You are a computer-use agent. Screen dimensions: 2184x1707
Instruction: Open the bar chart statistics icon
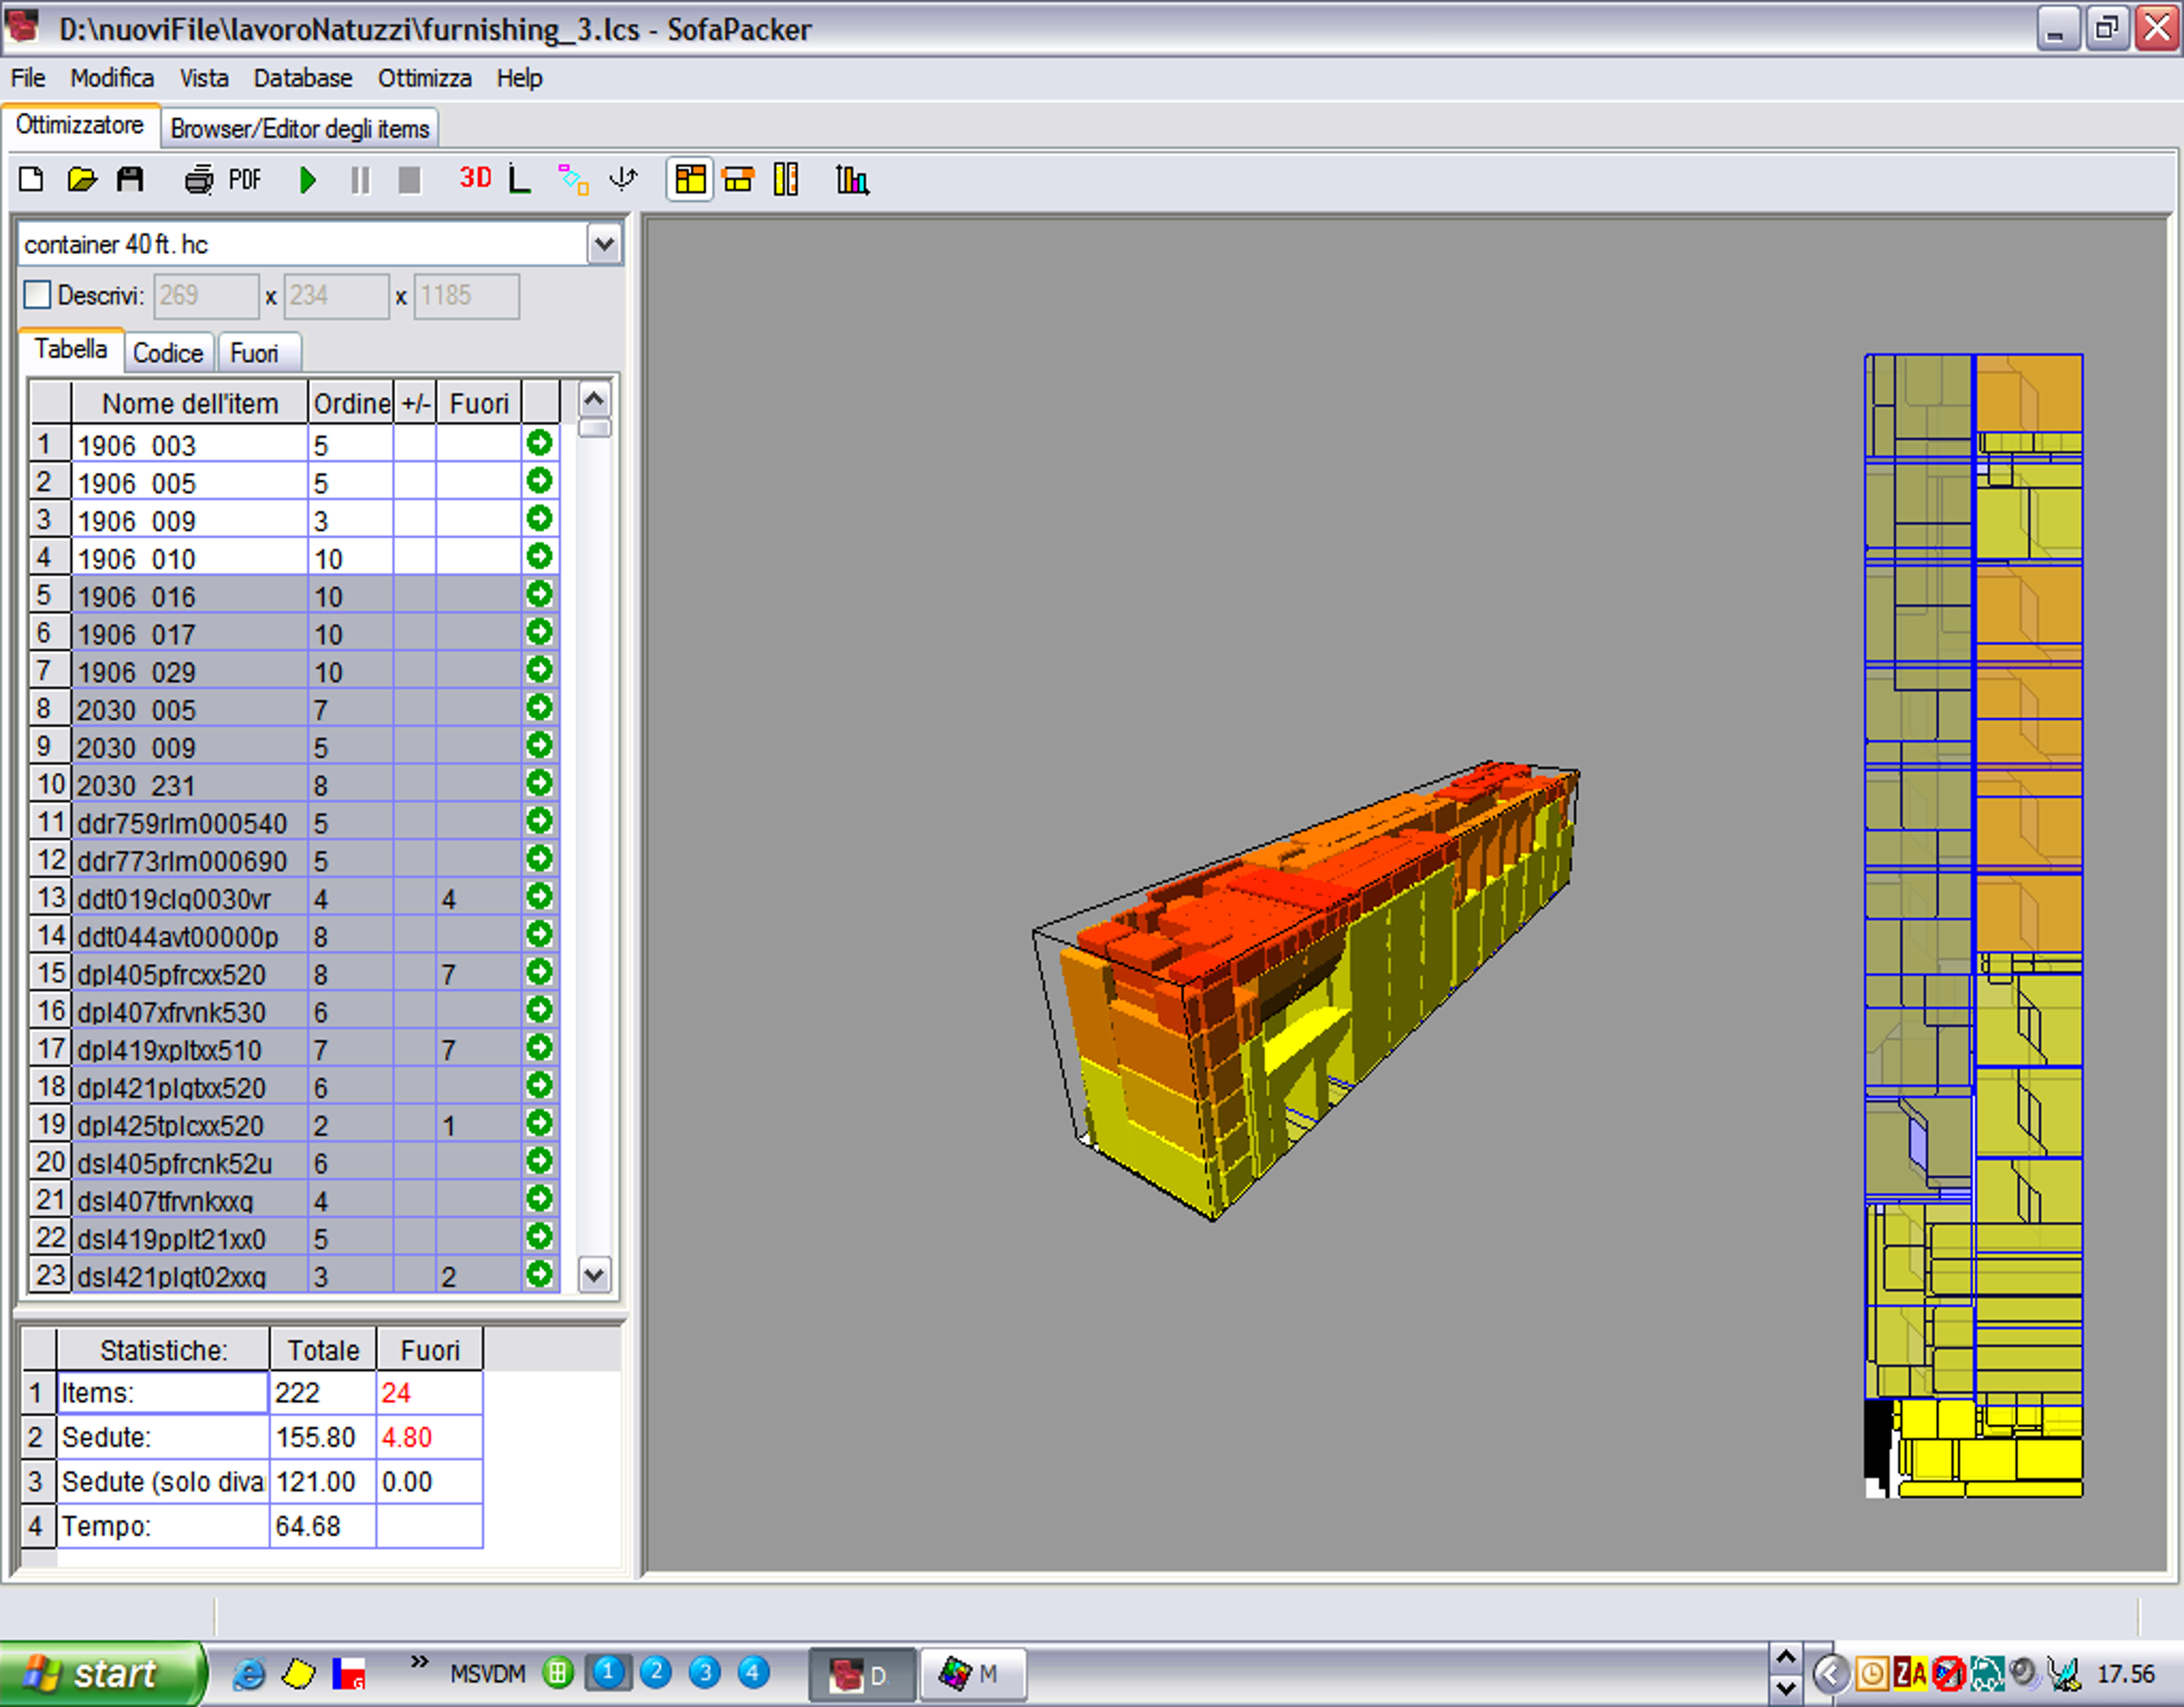tap(852, 180)
